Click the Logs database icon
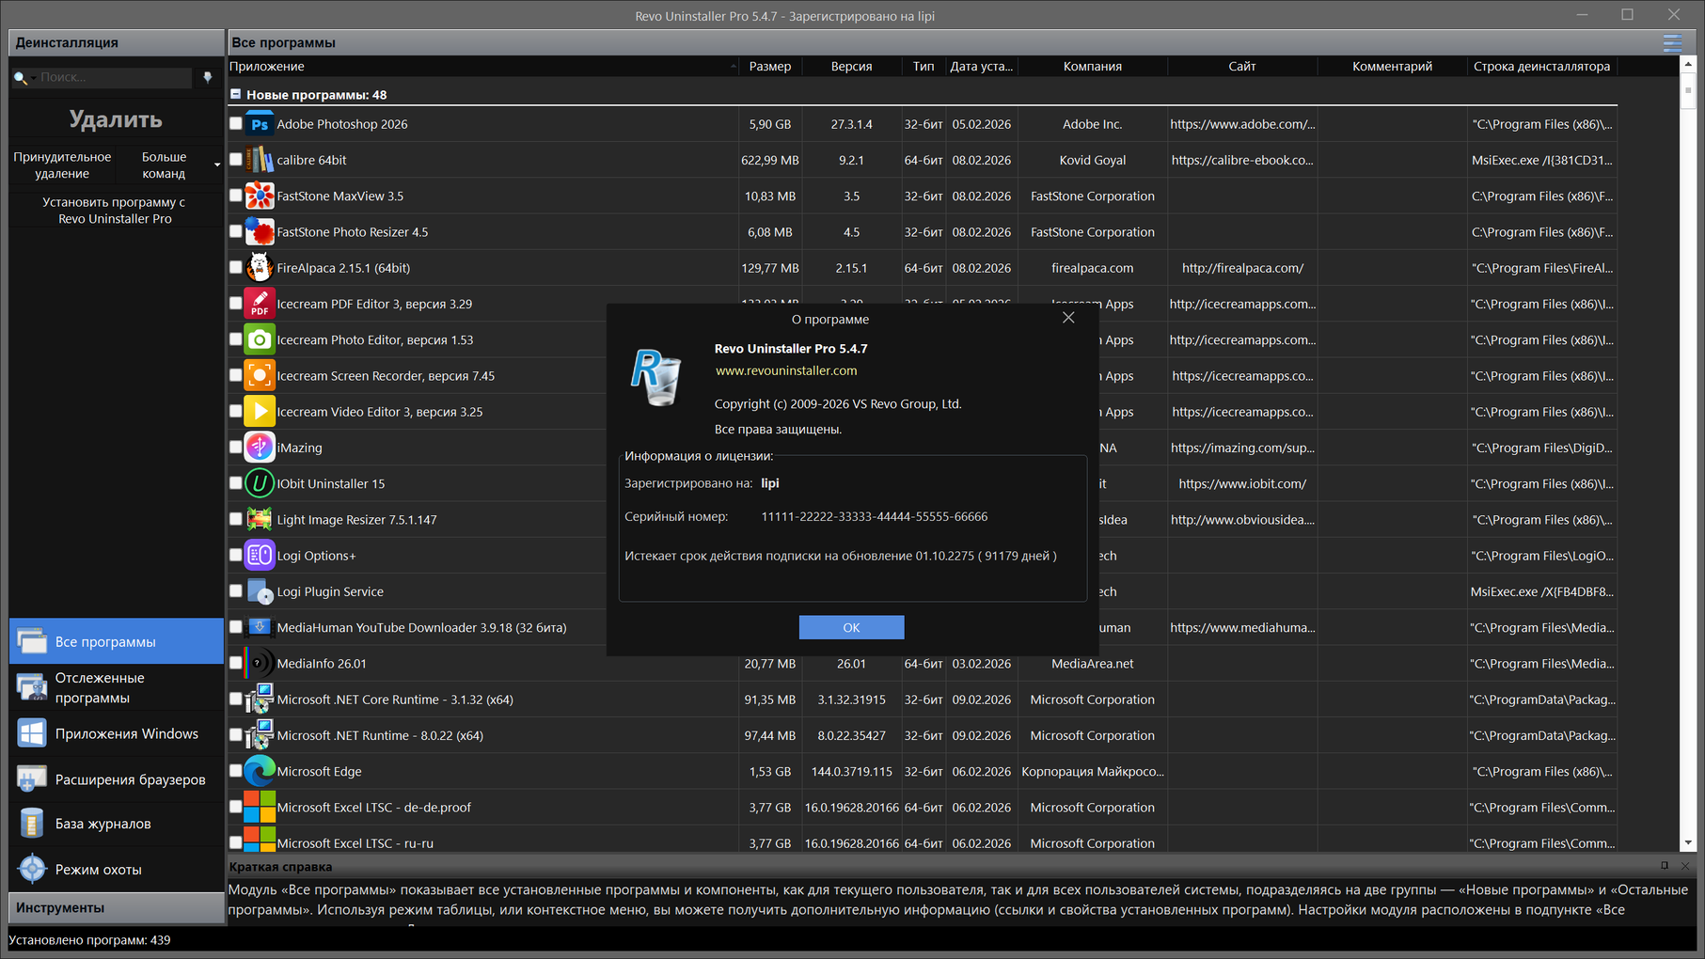The width and height of the screenshot is (1705, 959). 32,824
